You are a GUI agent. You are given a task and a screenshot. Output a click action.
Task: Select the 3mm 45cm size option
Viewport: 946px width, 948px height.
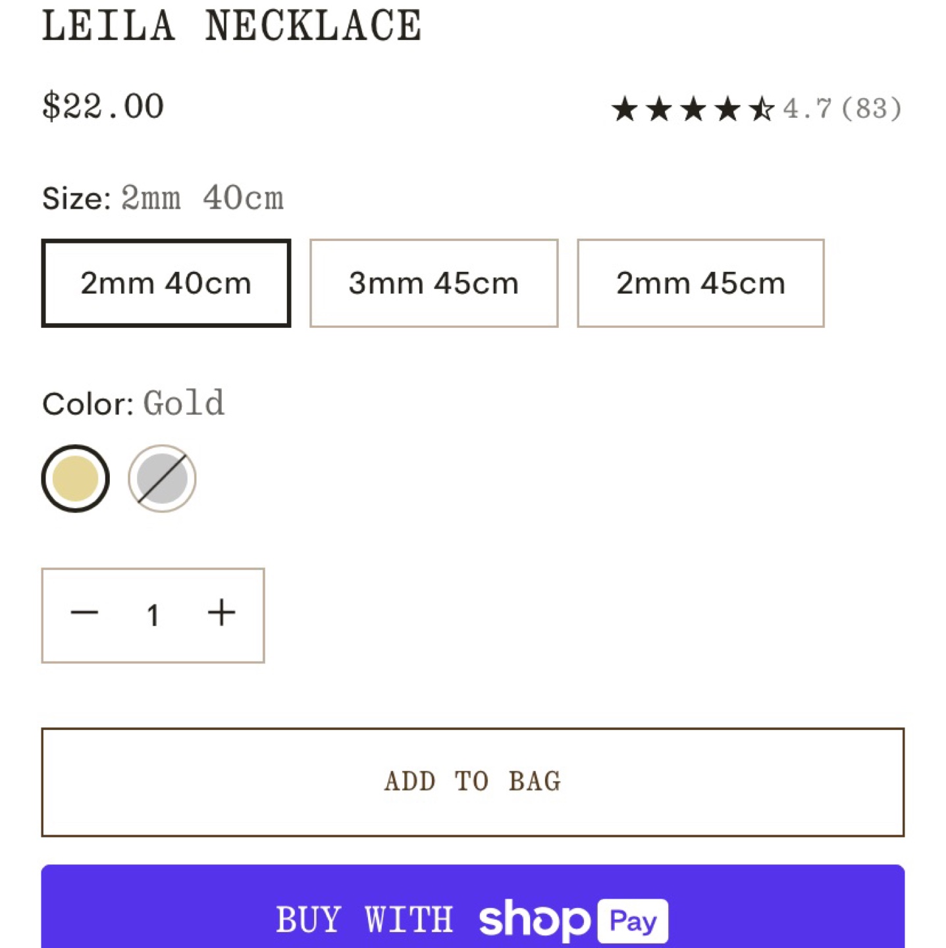(x=434, y=282)
